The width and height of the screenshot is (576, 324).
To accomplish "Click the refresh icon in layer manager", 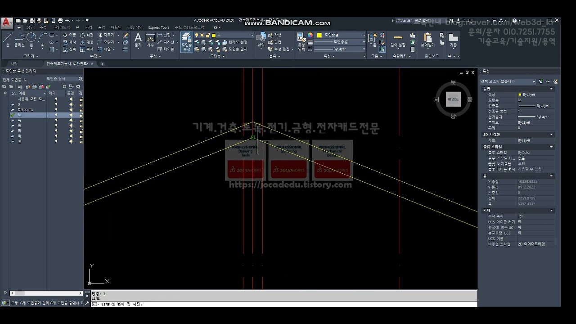I will [64, 86].
